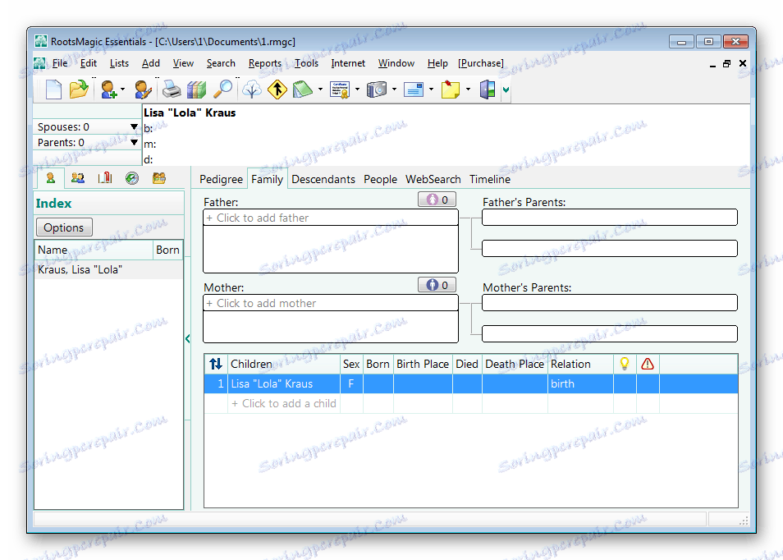Click the father's family count button

click(x=437, y=200)
